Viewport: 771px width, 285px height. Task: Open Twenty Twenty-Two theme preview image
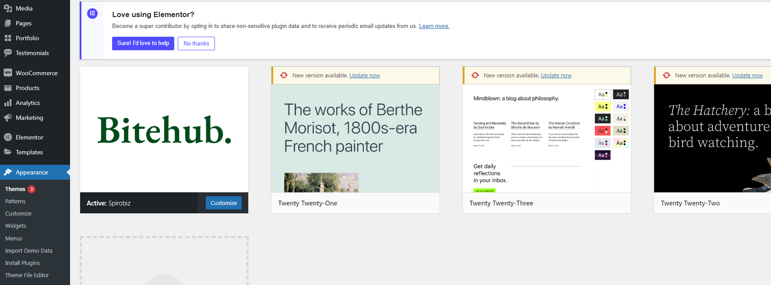tap(712, 138)
